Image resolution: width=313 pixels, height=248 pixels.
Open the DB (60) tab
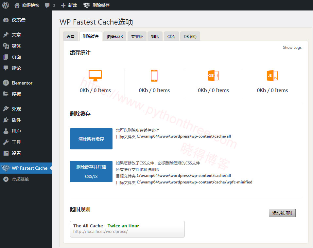pos(190,36)
